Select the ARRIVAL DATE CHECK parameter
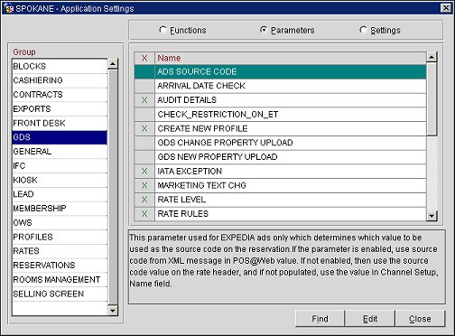This screenshot has width=455, height=336. click(291, 86)
